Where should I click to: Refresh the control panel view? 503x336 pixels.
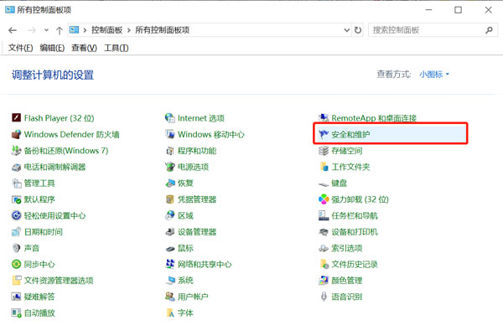tap(358, 30)
